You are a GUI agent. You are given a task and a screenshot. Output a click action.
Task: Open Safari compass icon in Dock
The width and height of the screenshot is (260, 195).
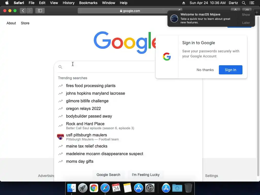(x=105, y=188)
